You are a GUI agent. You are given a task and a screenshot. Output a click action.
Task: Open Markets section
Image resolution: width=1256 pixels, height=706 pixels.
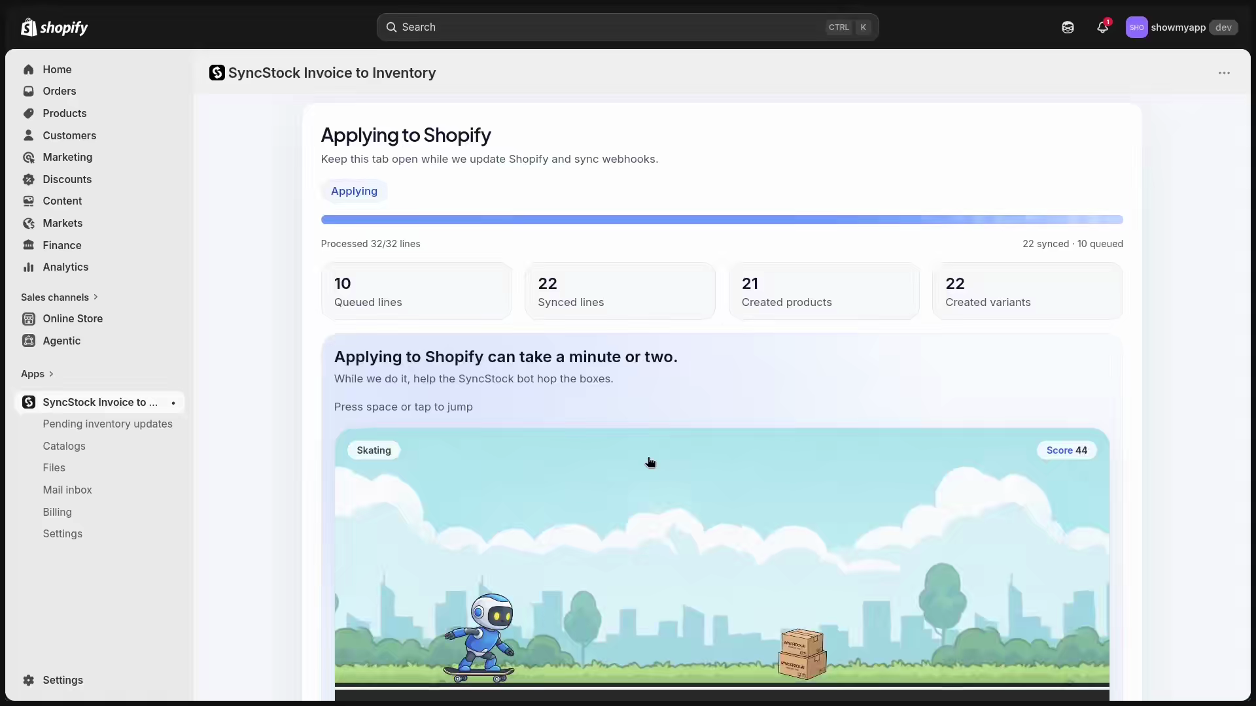pyautogui.click(x=63, y=224)
